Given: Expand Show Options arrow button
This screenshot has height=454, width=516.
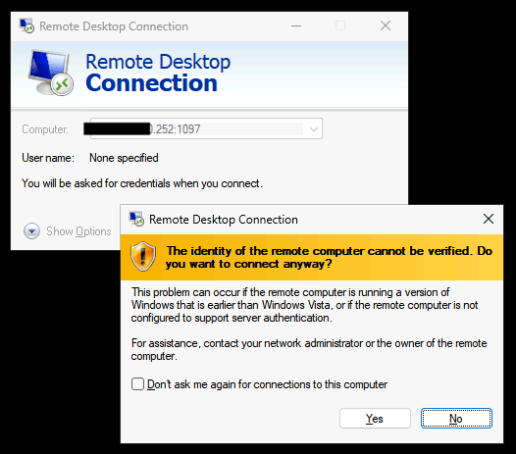Looking at the screenshot, I should tap(31, 231).
